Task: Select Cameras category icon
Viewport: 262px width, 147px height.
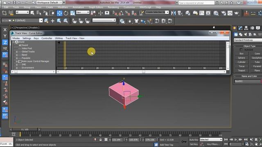Action: 250,34
